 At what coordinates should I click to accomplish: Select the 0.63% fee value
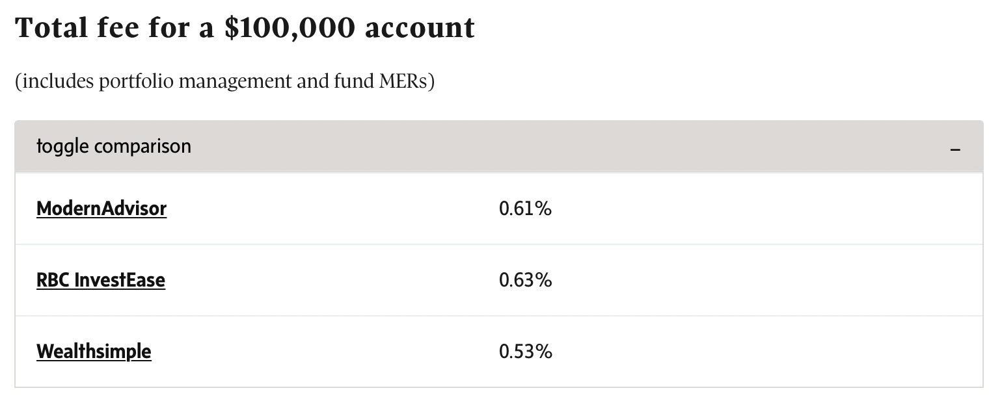click(525, 280)
